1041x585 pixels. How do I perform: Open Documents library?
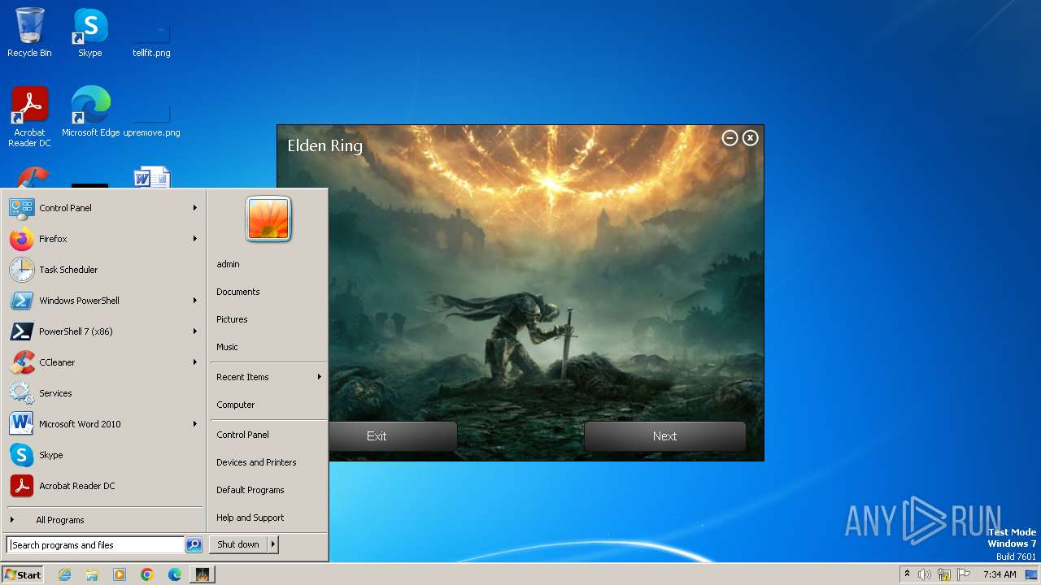[x=237, y=292]
